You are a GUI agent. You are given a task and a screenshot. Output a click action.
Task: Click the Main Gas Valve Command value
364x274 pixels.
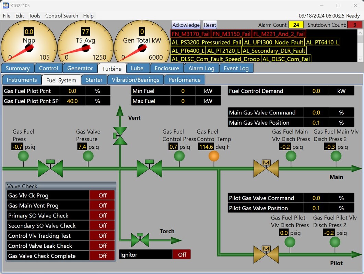tap(316, 113)
